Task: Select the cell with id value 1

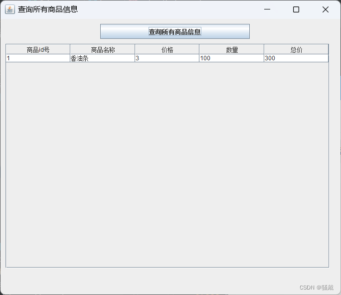Action: point(38,58)
